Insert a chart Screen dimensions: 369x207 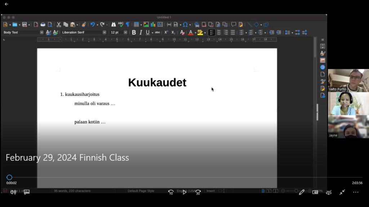[x=152, y=24]
